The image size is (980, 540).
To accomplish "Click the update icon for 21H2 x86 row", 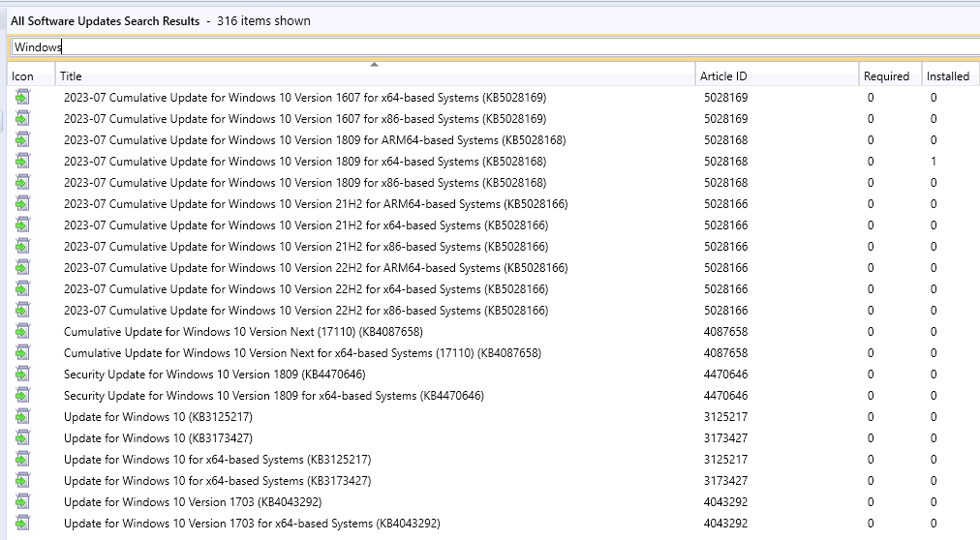I will click(x=22, y=246).
